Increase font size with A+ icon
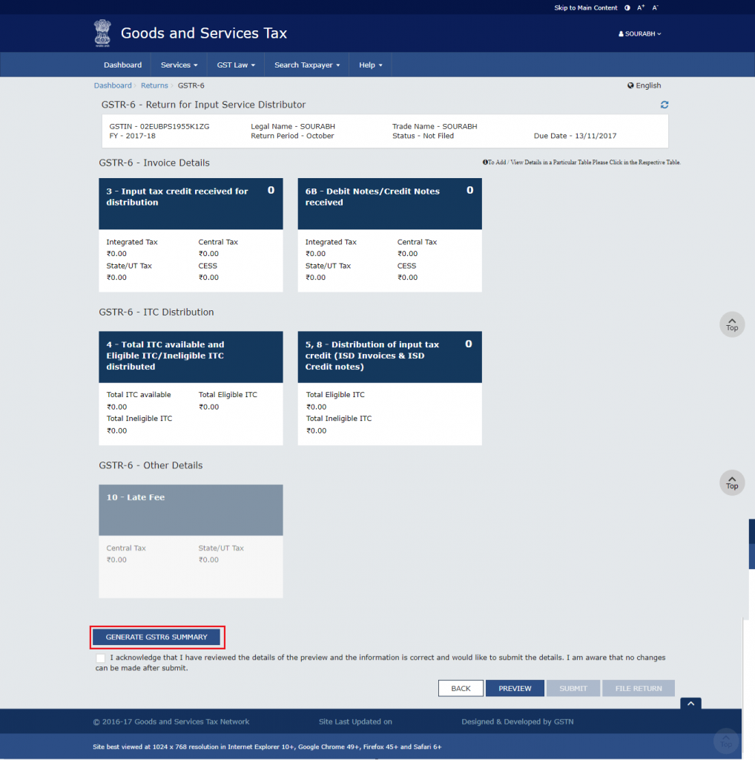The image size is (755, 760). pos(641,7)
